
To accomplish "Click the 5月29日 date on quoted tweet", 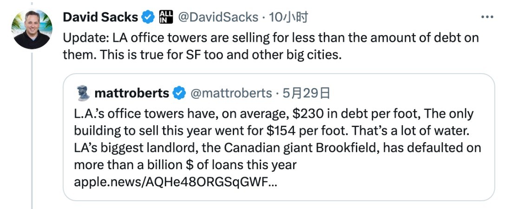I will tap(307, 93).
